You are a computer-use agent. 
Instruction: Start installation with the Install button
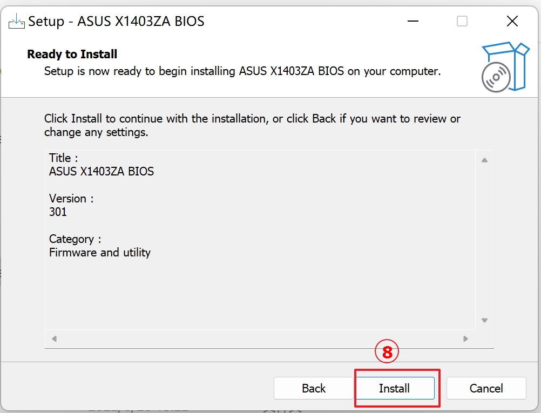(x=394, y=388)
